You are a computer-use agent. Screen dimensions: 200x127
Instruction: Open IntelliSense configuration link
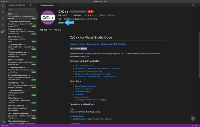pos(84,89)
